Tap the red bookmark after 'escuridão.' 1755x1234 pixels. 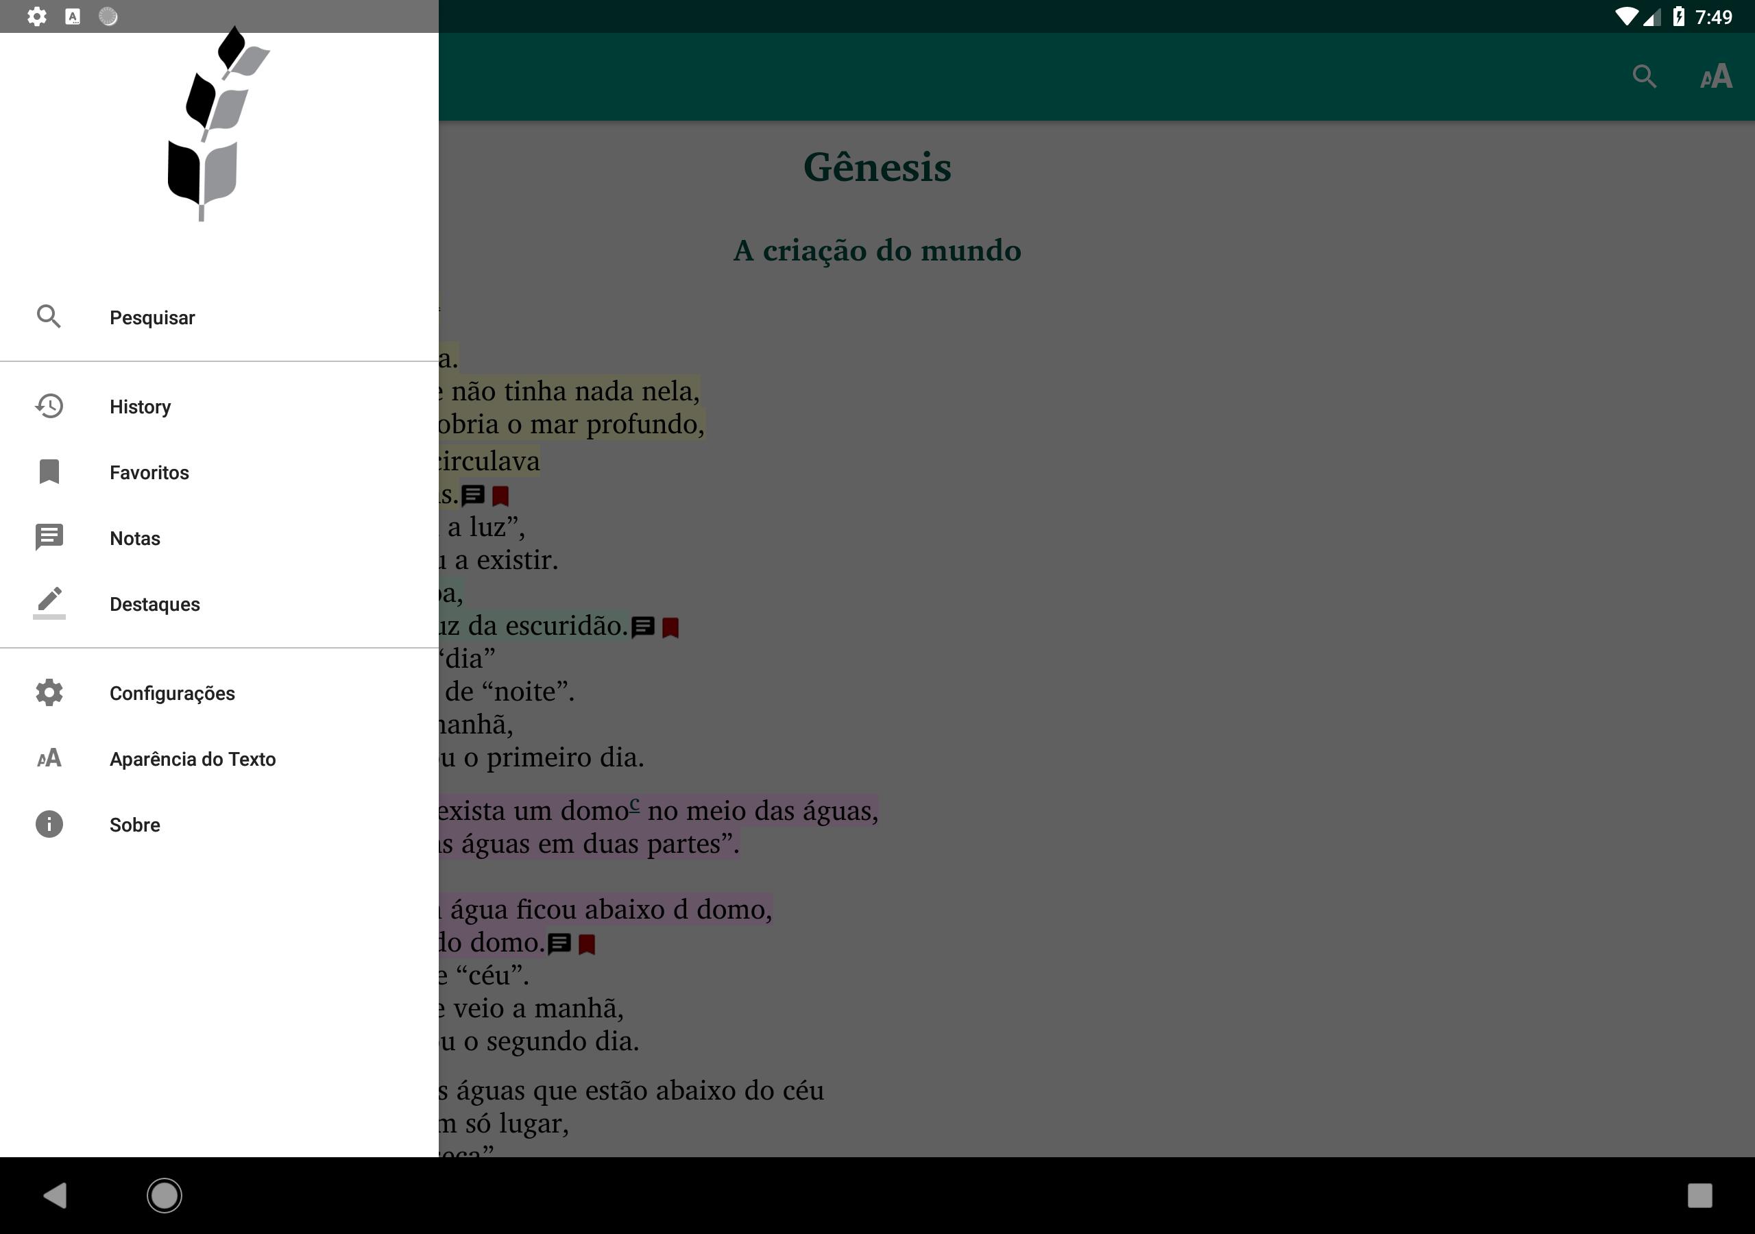(x=670, y=628)
